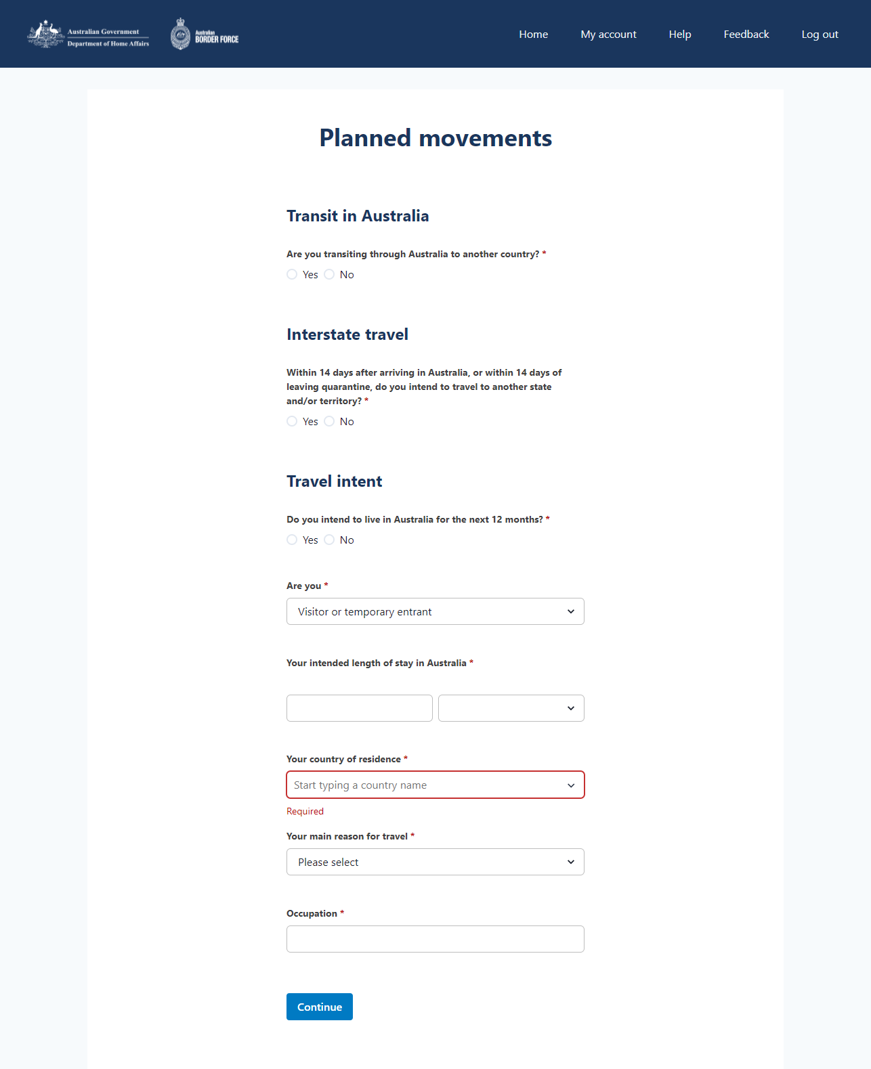Open the main reason for travel dropdown
Viewport: 871px width, 1069px height.
pyautogui.click(x=435, y=862)
